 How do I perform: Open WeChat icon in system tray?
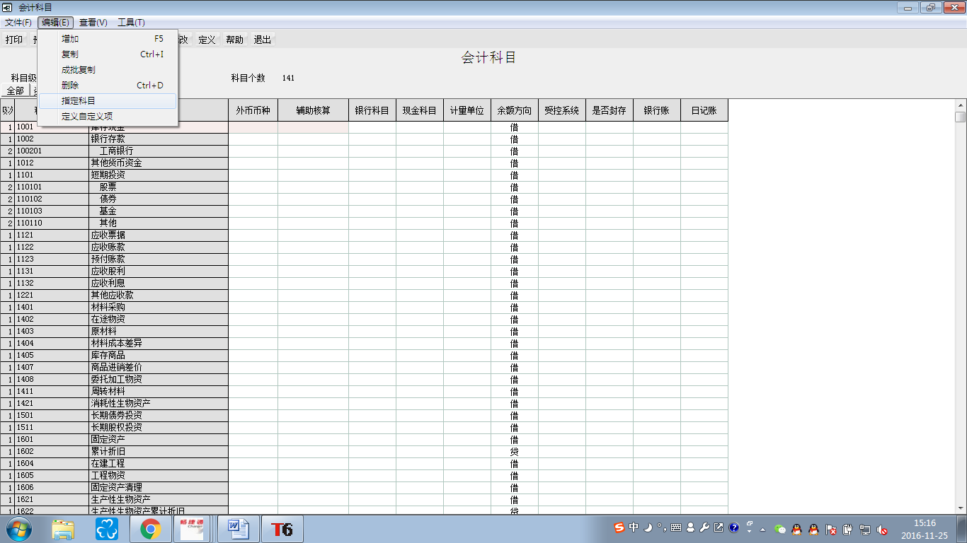[780, 529]
